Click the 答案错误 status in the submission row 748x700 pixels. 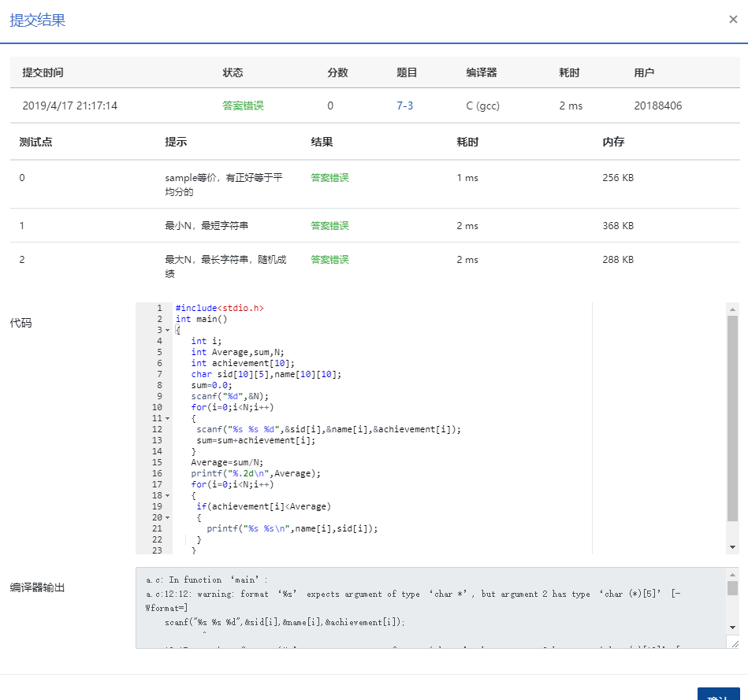click(x=243, y=106)
